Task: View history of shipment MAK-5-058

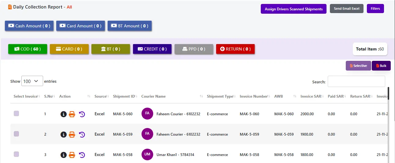Action: pos(82,155)
